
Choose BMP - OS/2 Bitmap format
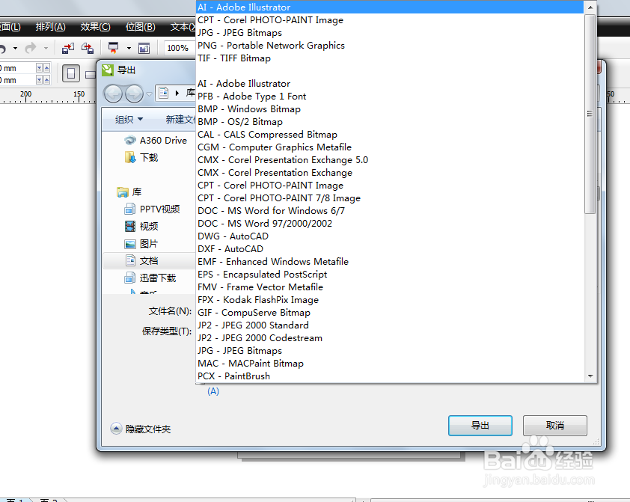[389, 122]
